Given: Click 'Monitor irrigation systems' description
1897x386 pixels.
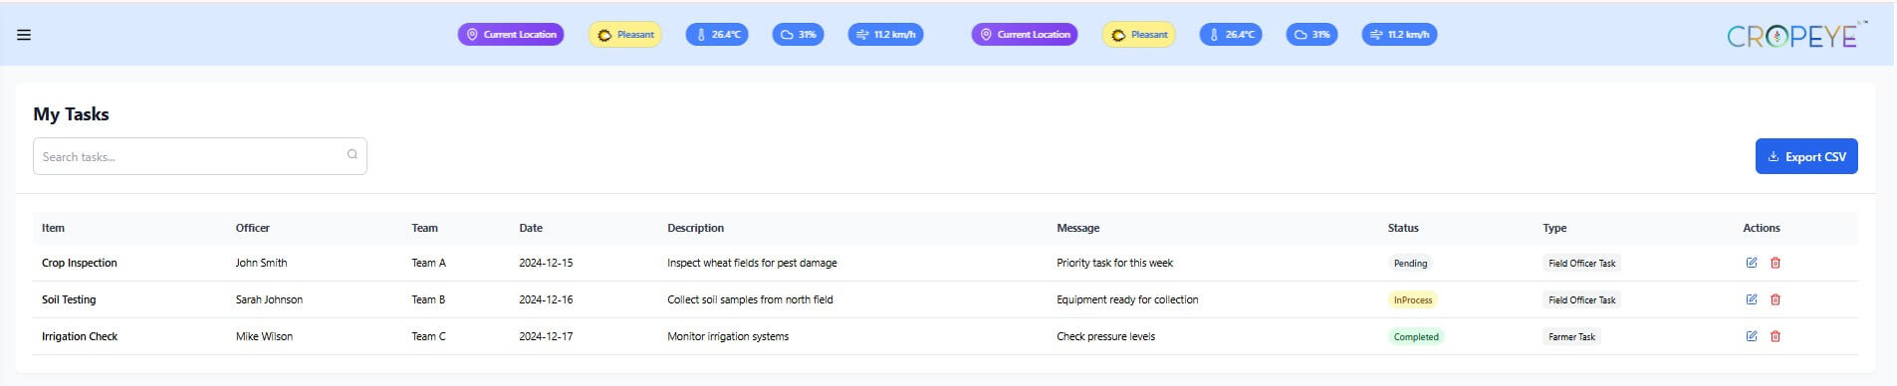Looking at the screenshot, I should click(728, 336).
